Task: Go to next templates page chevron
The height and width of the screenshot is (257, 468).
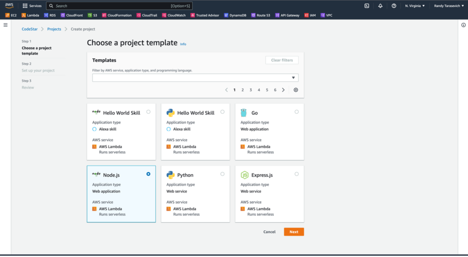Action: pyautogui.click(x=283, y=90)
